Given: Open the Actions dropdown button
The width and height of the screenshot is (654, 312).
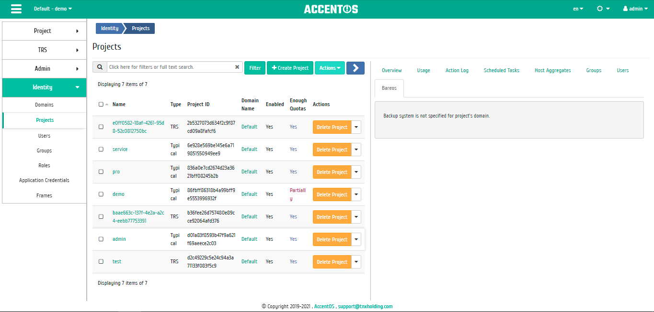Looking at the screenshot, I should click(x=330, y=68).
